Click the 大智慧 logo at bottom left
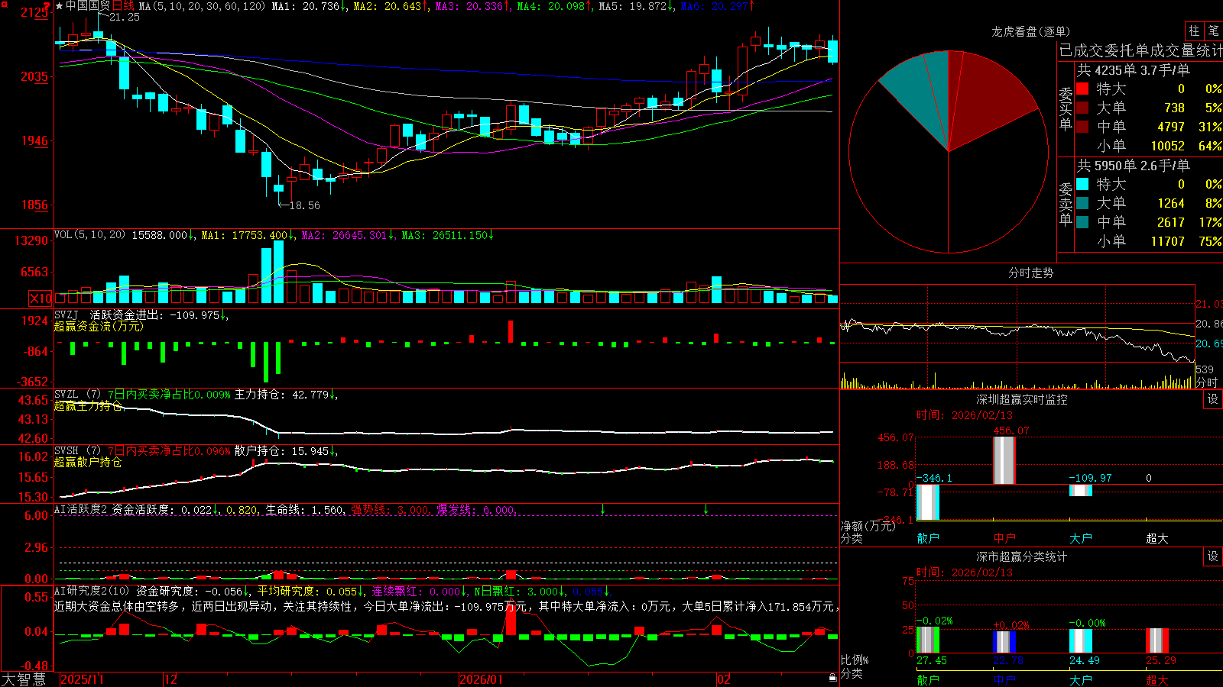The image size is (1223, 687). point(24,679)
